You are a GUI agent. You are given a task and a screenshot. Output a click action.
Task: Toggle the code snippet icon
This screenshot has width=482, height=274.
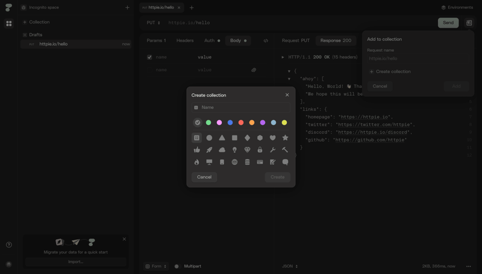tap(266, 40)
